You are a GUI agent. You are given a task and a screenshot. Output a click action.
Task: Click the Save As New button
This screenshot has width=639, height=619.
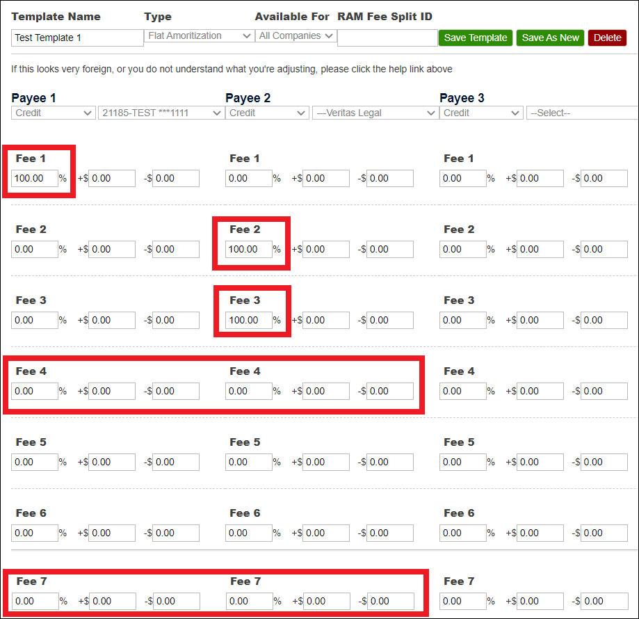click(x=550, y=38)
